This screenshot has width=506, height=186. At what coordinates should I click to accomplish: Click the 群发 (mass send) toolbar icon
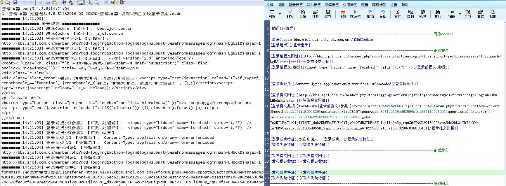click(290, 14)
